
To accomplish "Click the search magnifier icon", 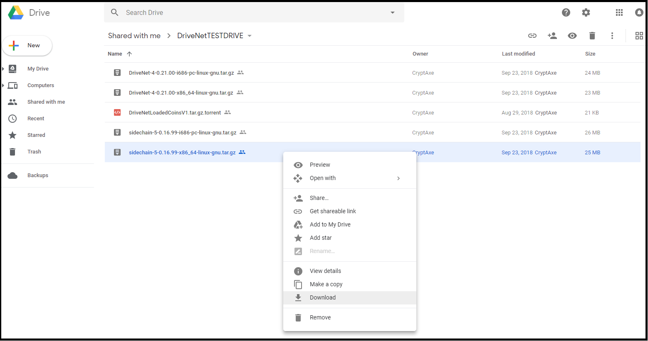I will tap(115, 12).
